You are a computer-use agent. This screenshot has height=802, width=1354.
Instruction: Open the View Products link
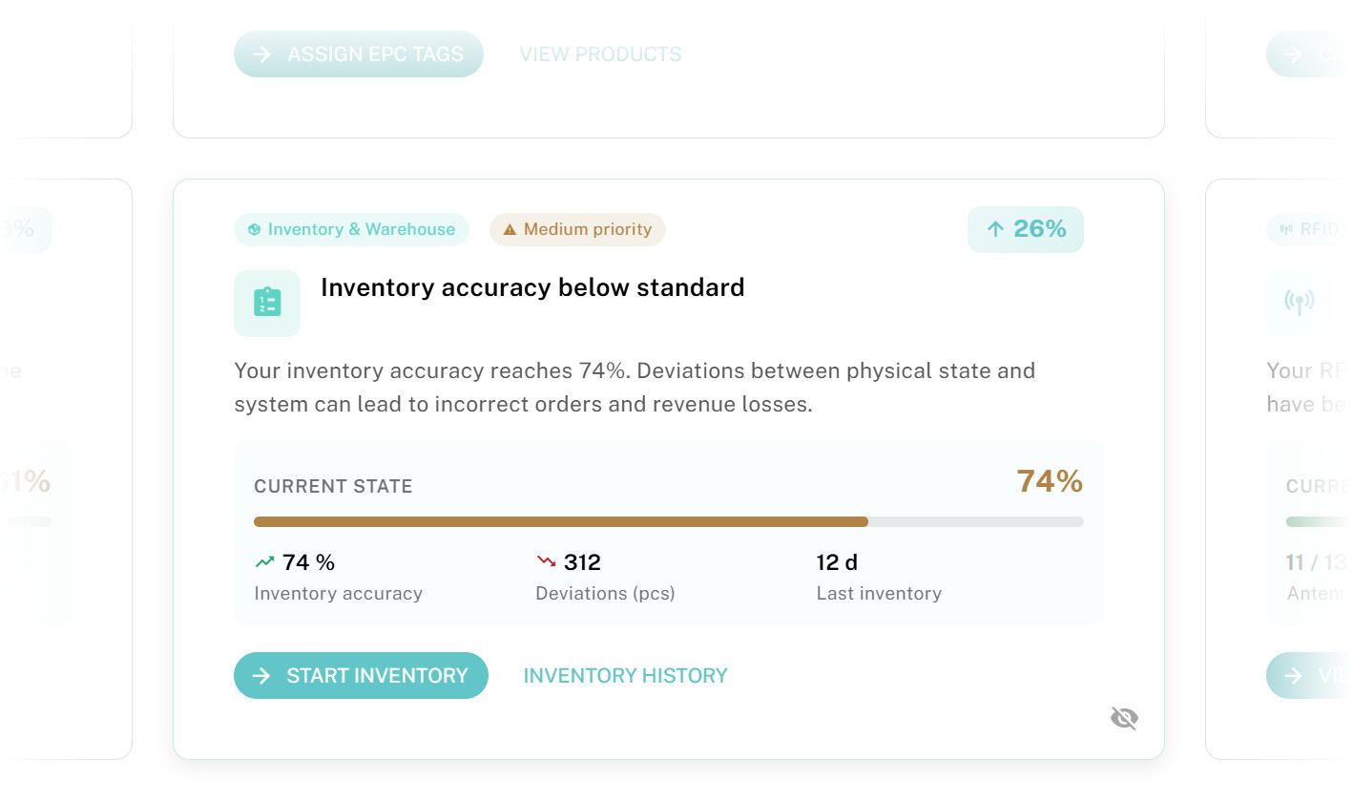point(600,54)
